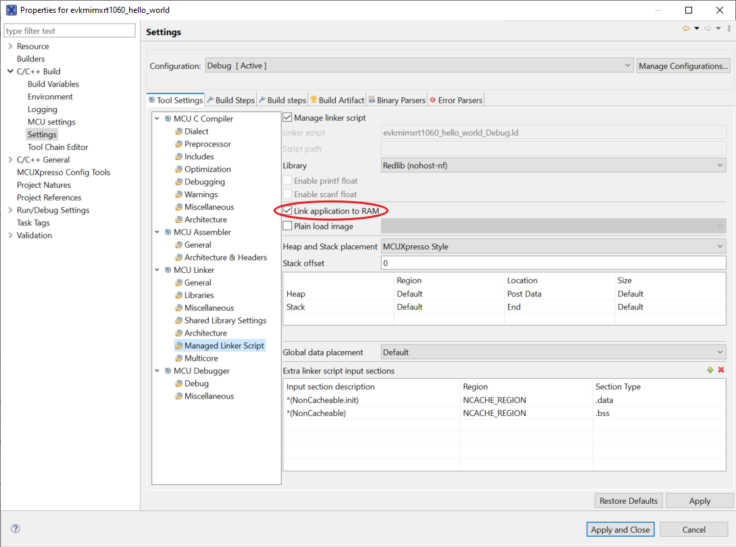Screen dimensions: 736x547
Task: Click the Stack offset input field
Action: coord(553,263)
